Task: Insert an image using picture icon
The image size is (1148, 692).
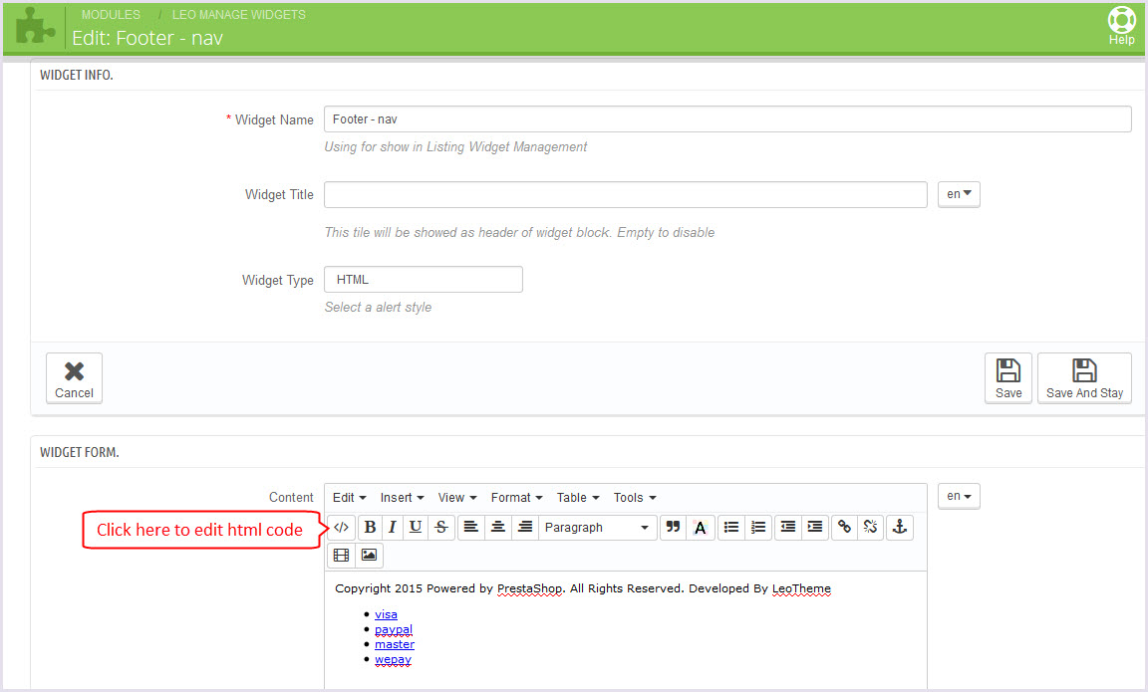Action: pos(369,556)
